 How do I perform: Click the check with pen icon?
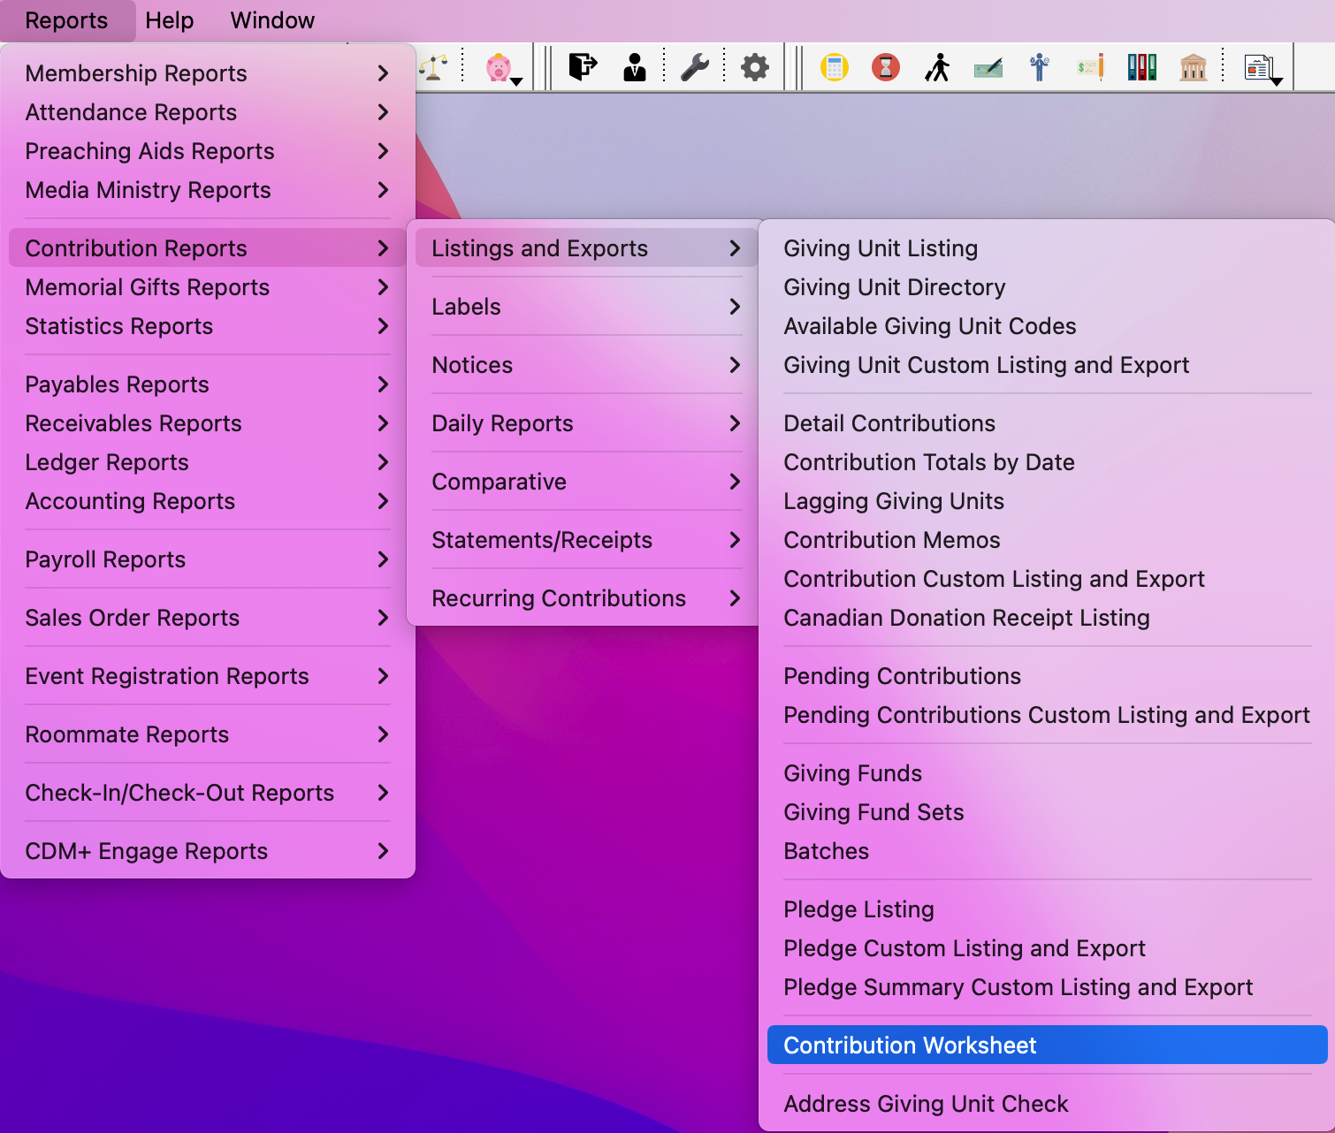pos(988,67)
